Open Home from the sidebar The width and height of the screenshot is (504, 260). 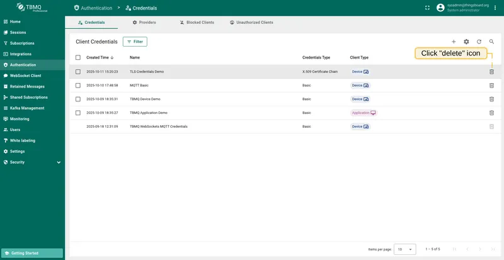point(32,21)
